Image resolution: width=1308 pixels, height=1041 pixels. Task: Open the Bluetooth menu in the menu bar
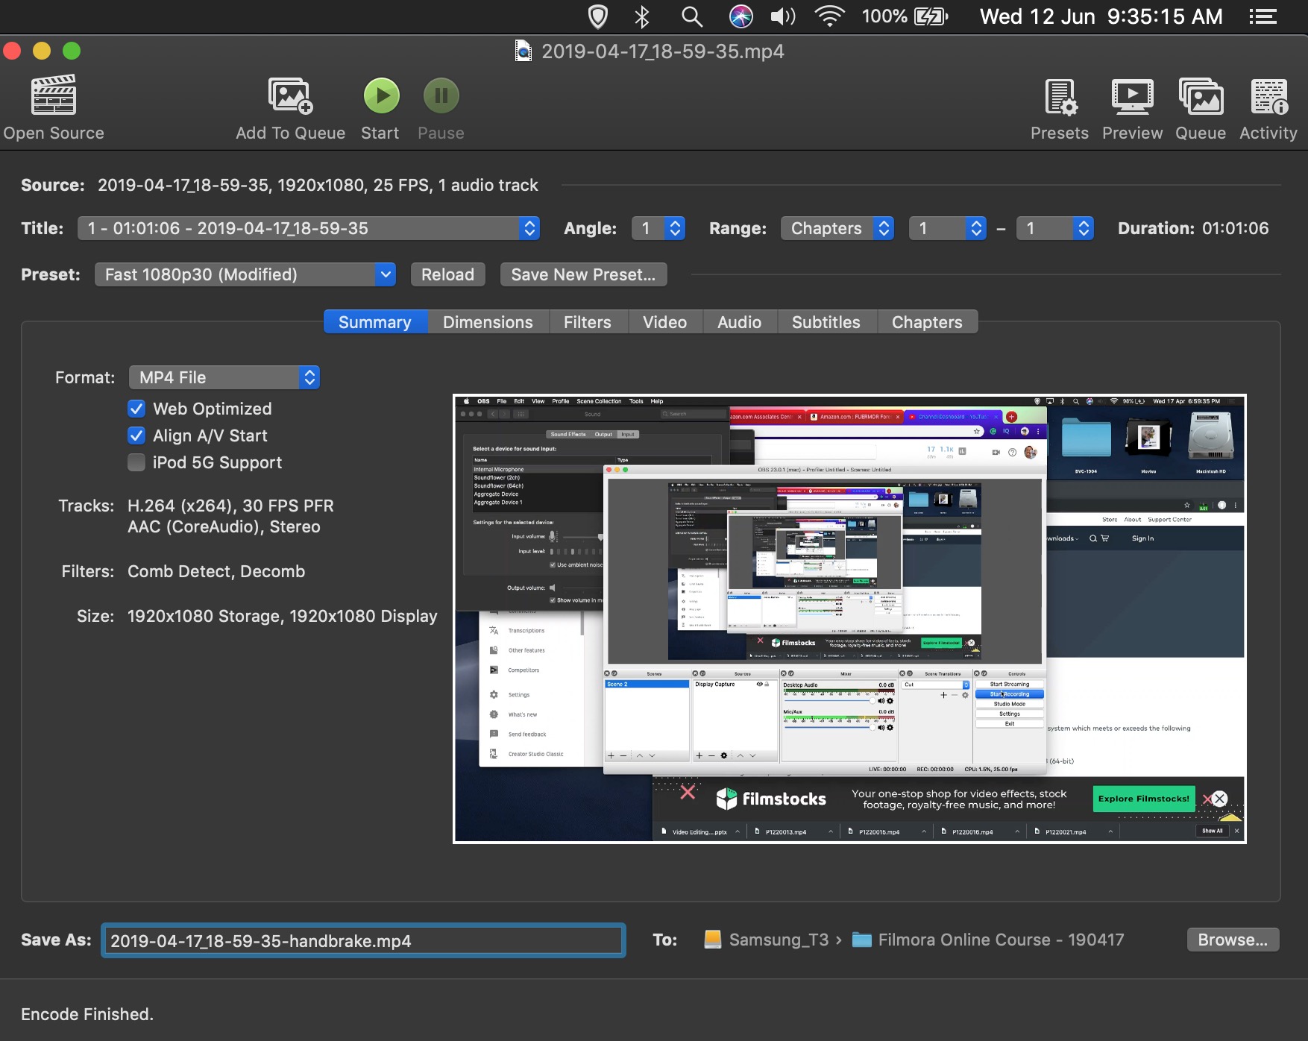641,16
